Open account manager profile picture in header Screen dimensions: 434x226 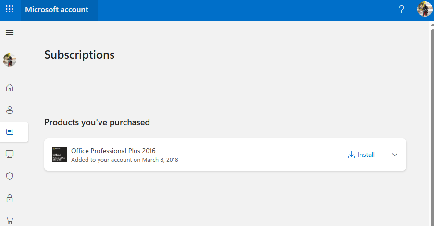click(424, 10)
